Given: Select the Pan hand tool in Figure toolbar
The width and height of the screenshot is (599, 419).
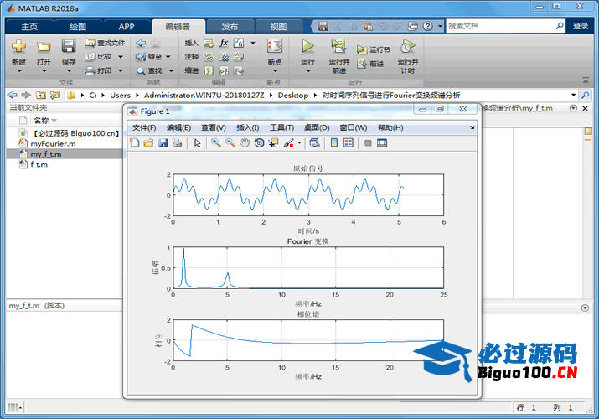Looking at the screenshot, I should point(245,142).
